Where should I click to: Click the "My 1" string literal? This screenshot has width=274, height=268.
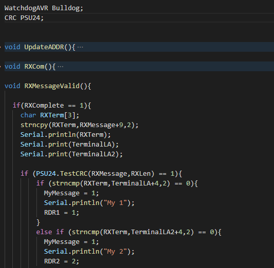pos(115,203)
